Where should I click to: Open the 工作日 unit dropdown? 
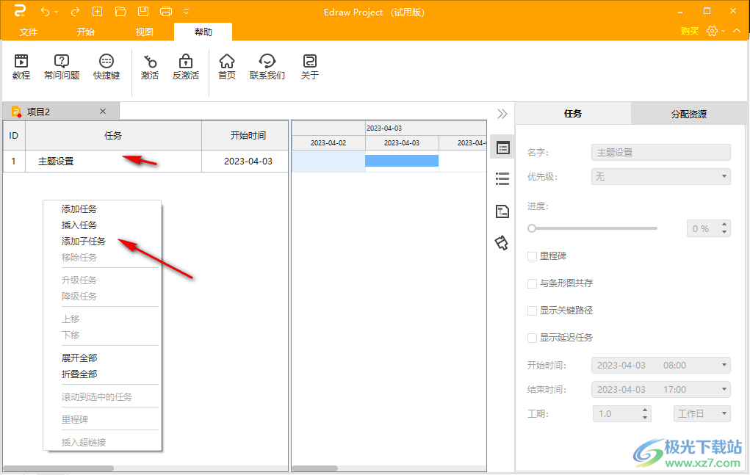pyautogui.click(x=702, y=414)
